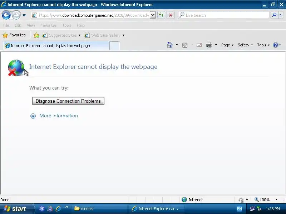Viewport: 286px width, 214px height.
Task: Refresh the page using the green arrows icon
Action: (x=161, y=15)
